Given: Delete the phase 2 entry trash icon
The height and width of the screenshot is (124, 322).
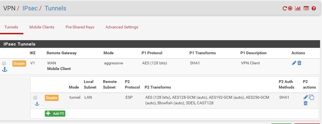Looking at the screenshot, I should (306, 103).
